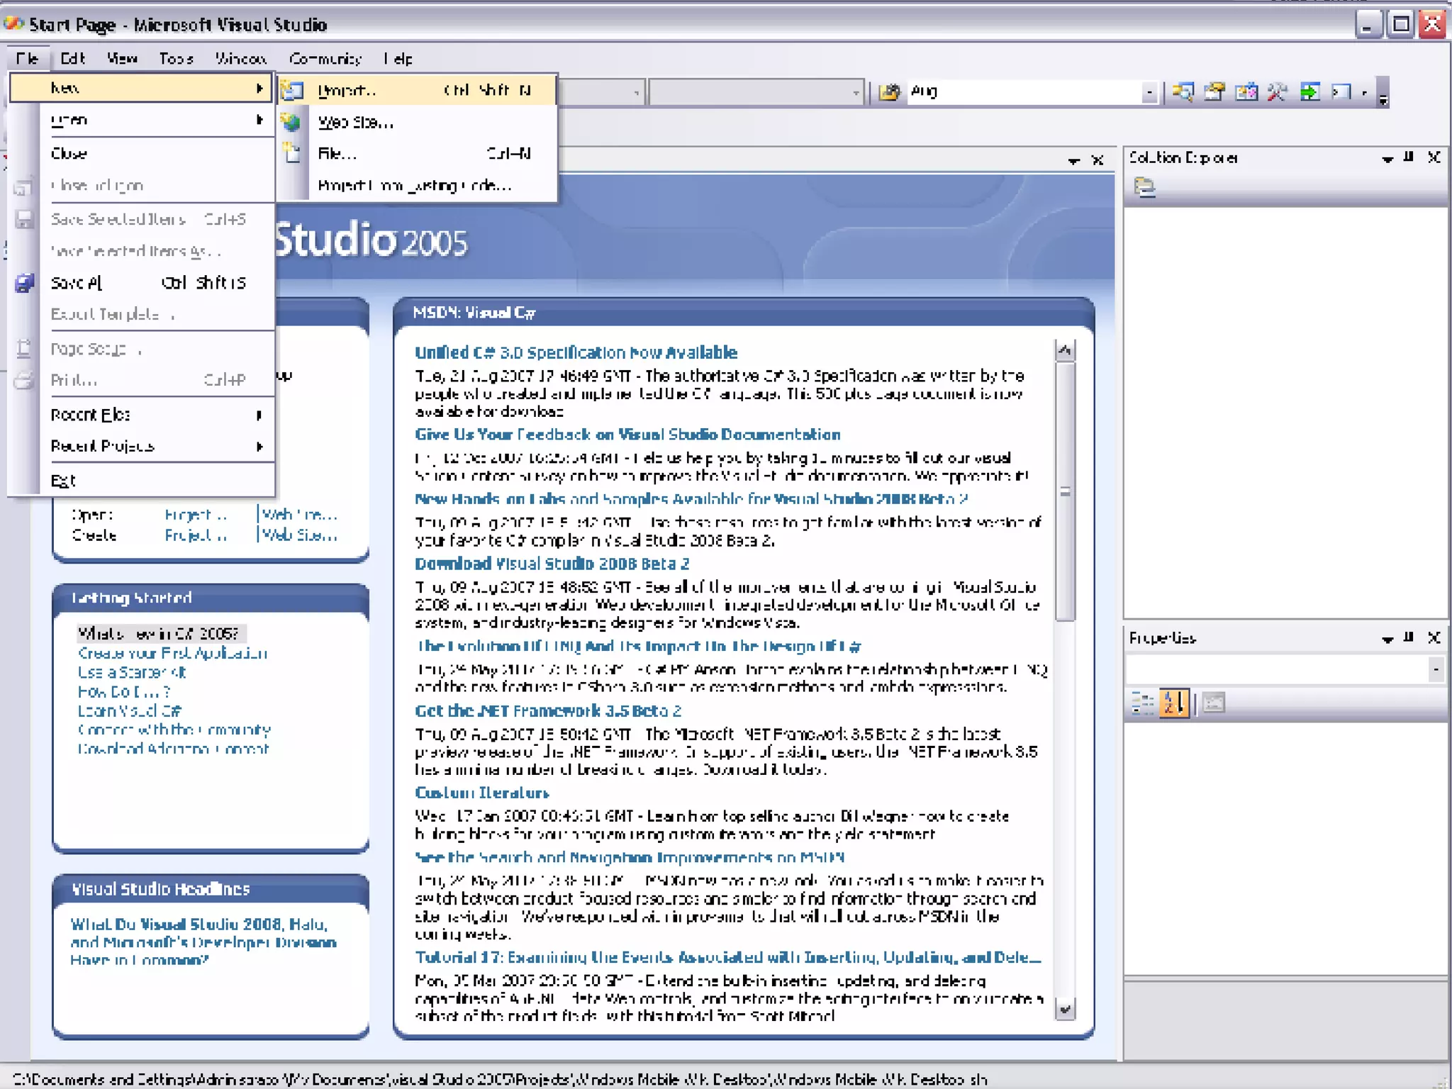This screenshot has height=1089, width=1452.
Task: Open the Solution Explorer toolbar icon
Action: [x=1183, y=91]
